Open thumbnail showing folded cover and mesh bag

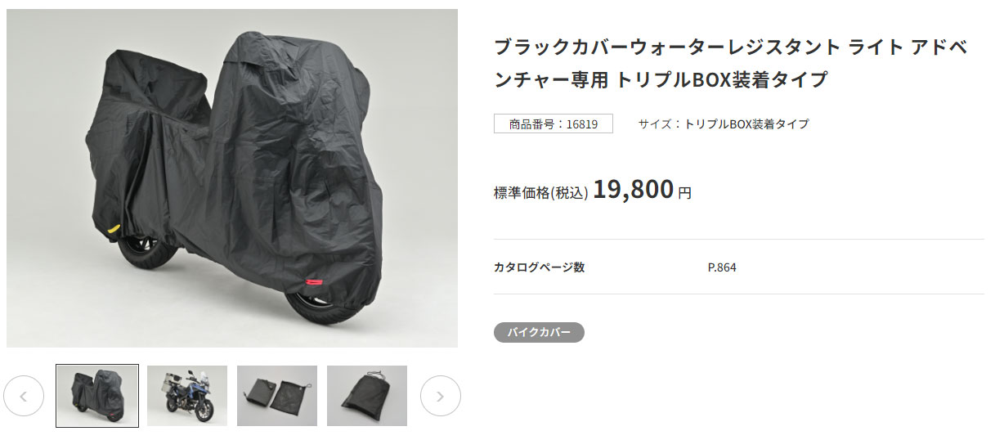click(277, 396)
